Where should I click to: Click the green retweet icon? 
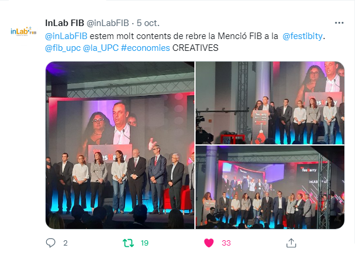coord(128,243)
